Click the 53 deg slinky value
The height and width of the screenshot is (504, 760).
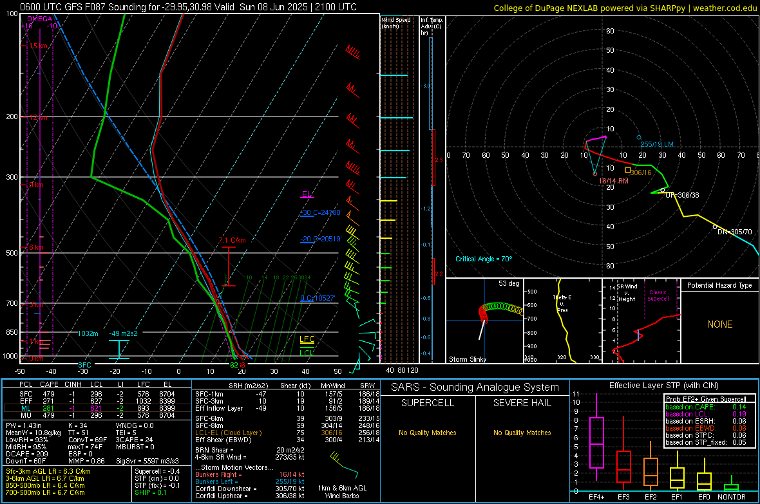tap(509, 283)
